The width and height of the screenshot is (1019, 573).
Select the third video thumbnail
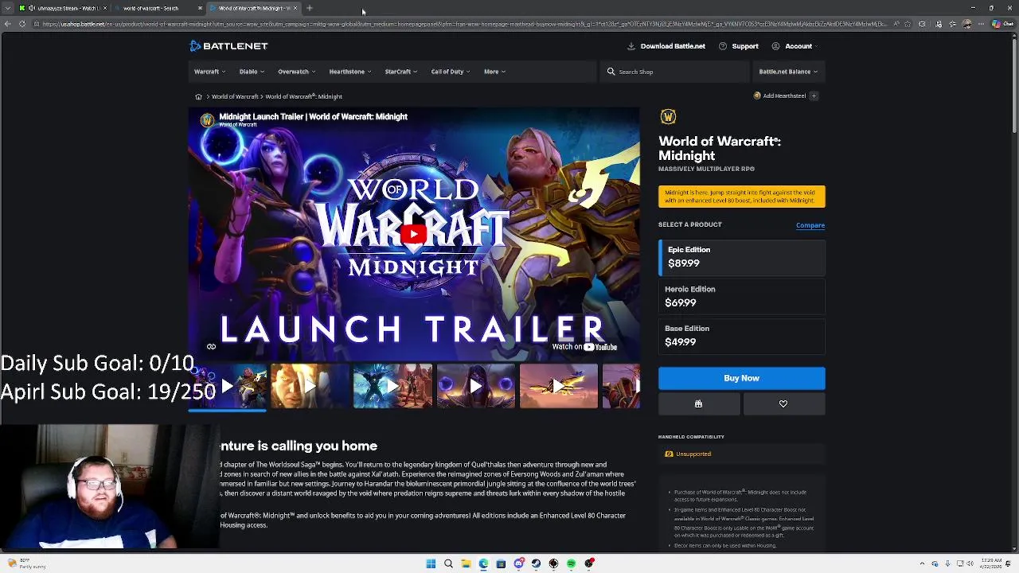click(392, 386)
